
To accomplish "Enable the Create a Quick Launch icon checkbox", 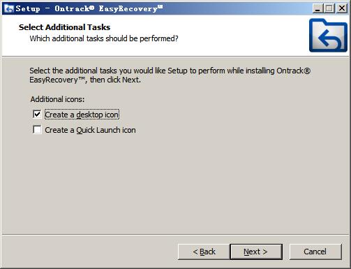I will pos(37,130).
